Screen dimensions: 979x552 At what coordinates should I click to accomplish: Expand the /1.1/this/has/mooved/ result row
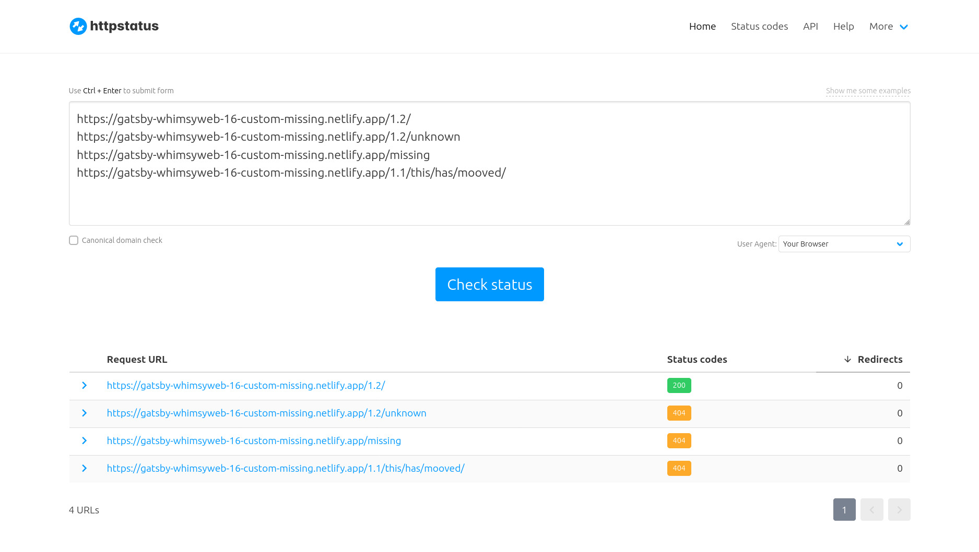[84, 469]
